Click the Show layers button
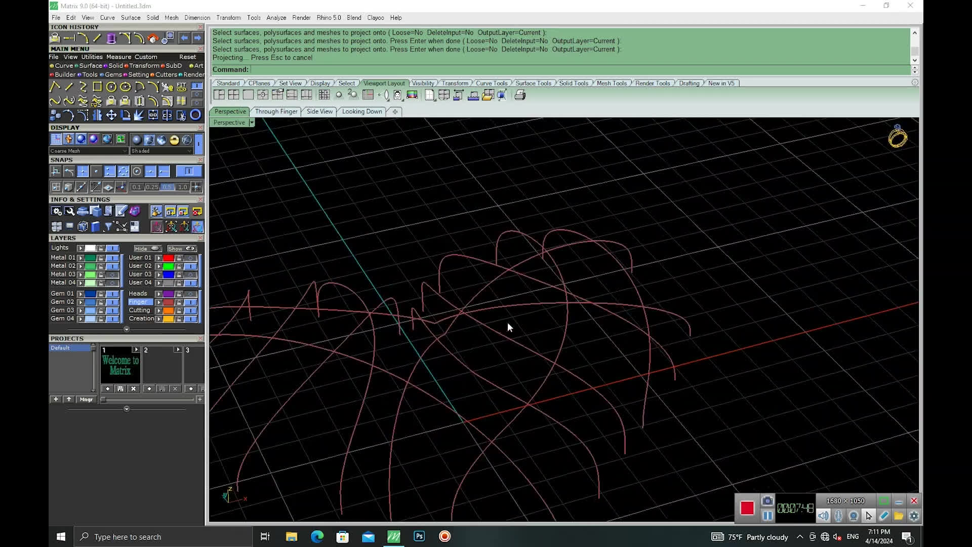972x547 pixels. (x=182, y=249)
